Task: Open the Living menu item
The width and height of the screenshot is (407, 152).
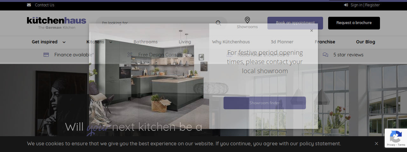Action: 185,42
